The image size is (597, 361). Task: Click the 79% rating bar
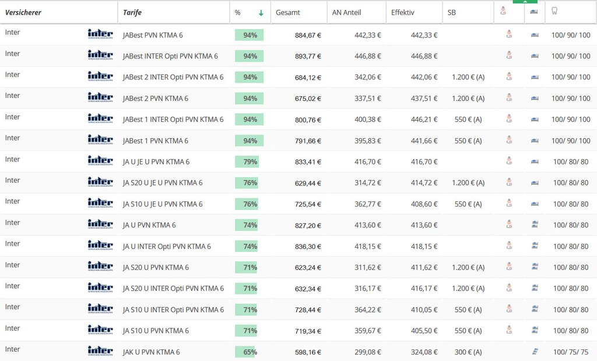point(247,162)
